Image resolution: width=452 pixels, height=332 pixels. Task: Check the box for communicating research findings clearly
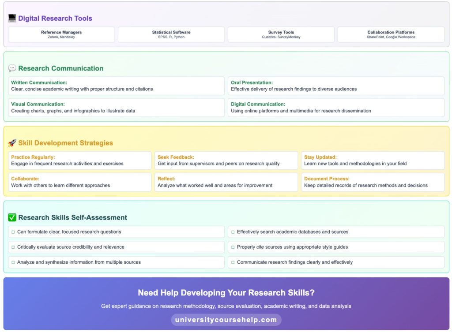click(233, 262)
